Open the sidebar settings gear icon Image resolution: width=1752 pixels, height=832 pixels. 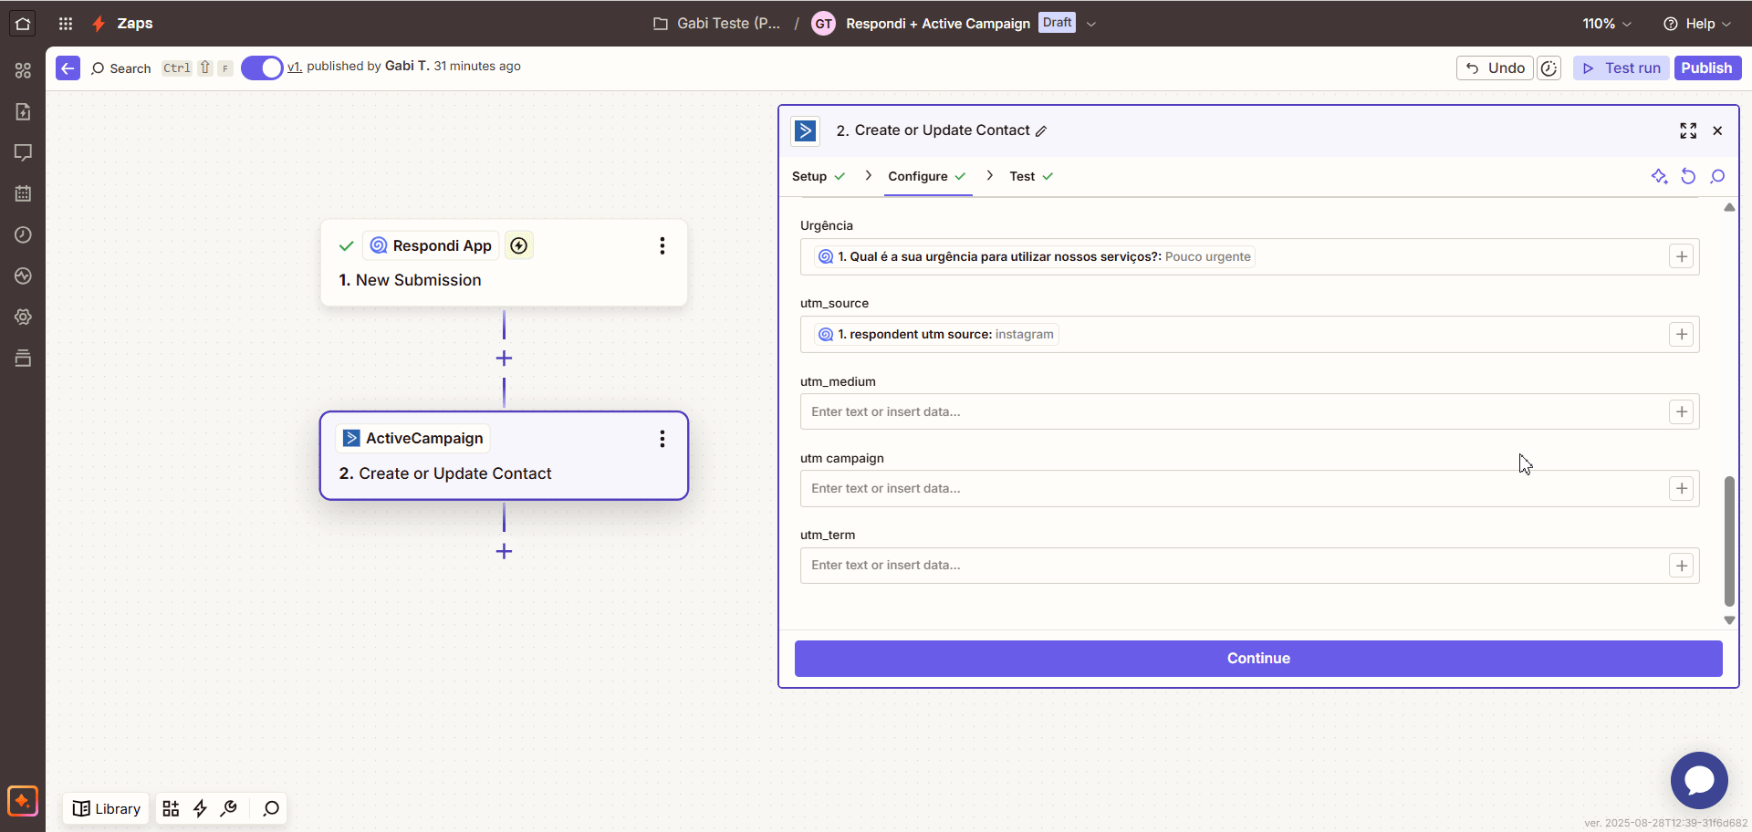23,317
